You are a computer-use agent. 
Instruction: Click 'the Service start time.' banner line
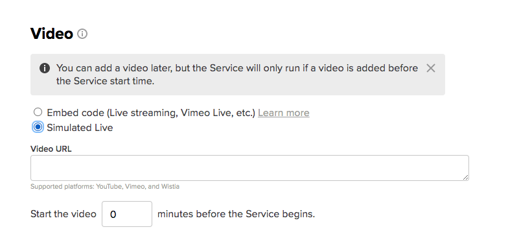105,81
